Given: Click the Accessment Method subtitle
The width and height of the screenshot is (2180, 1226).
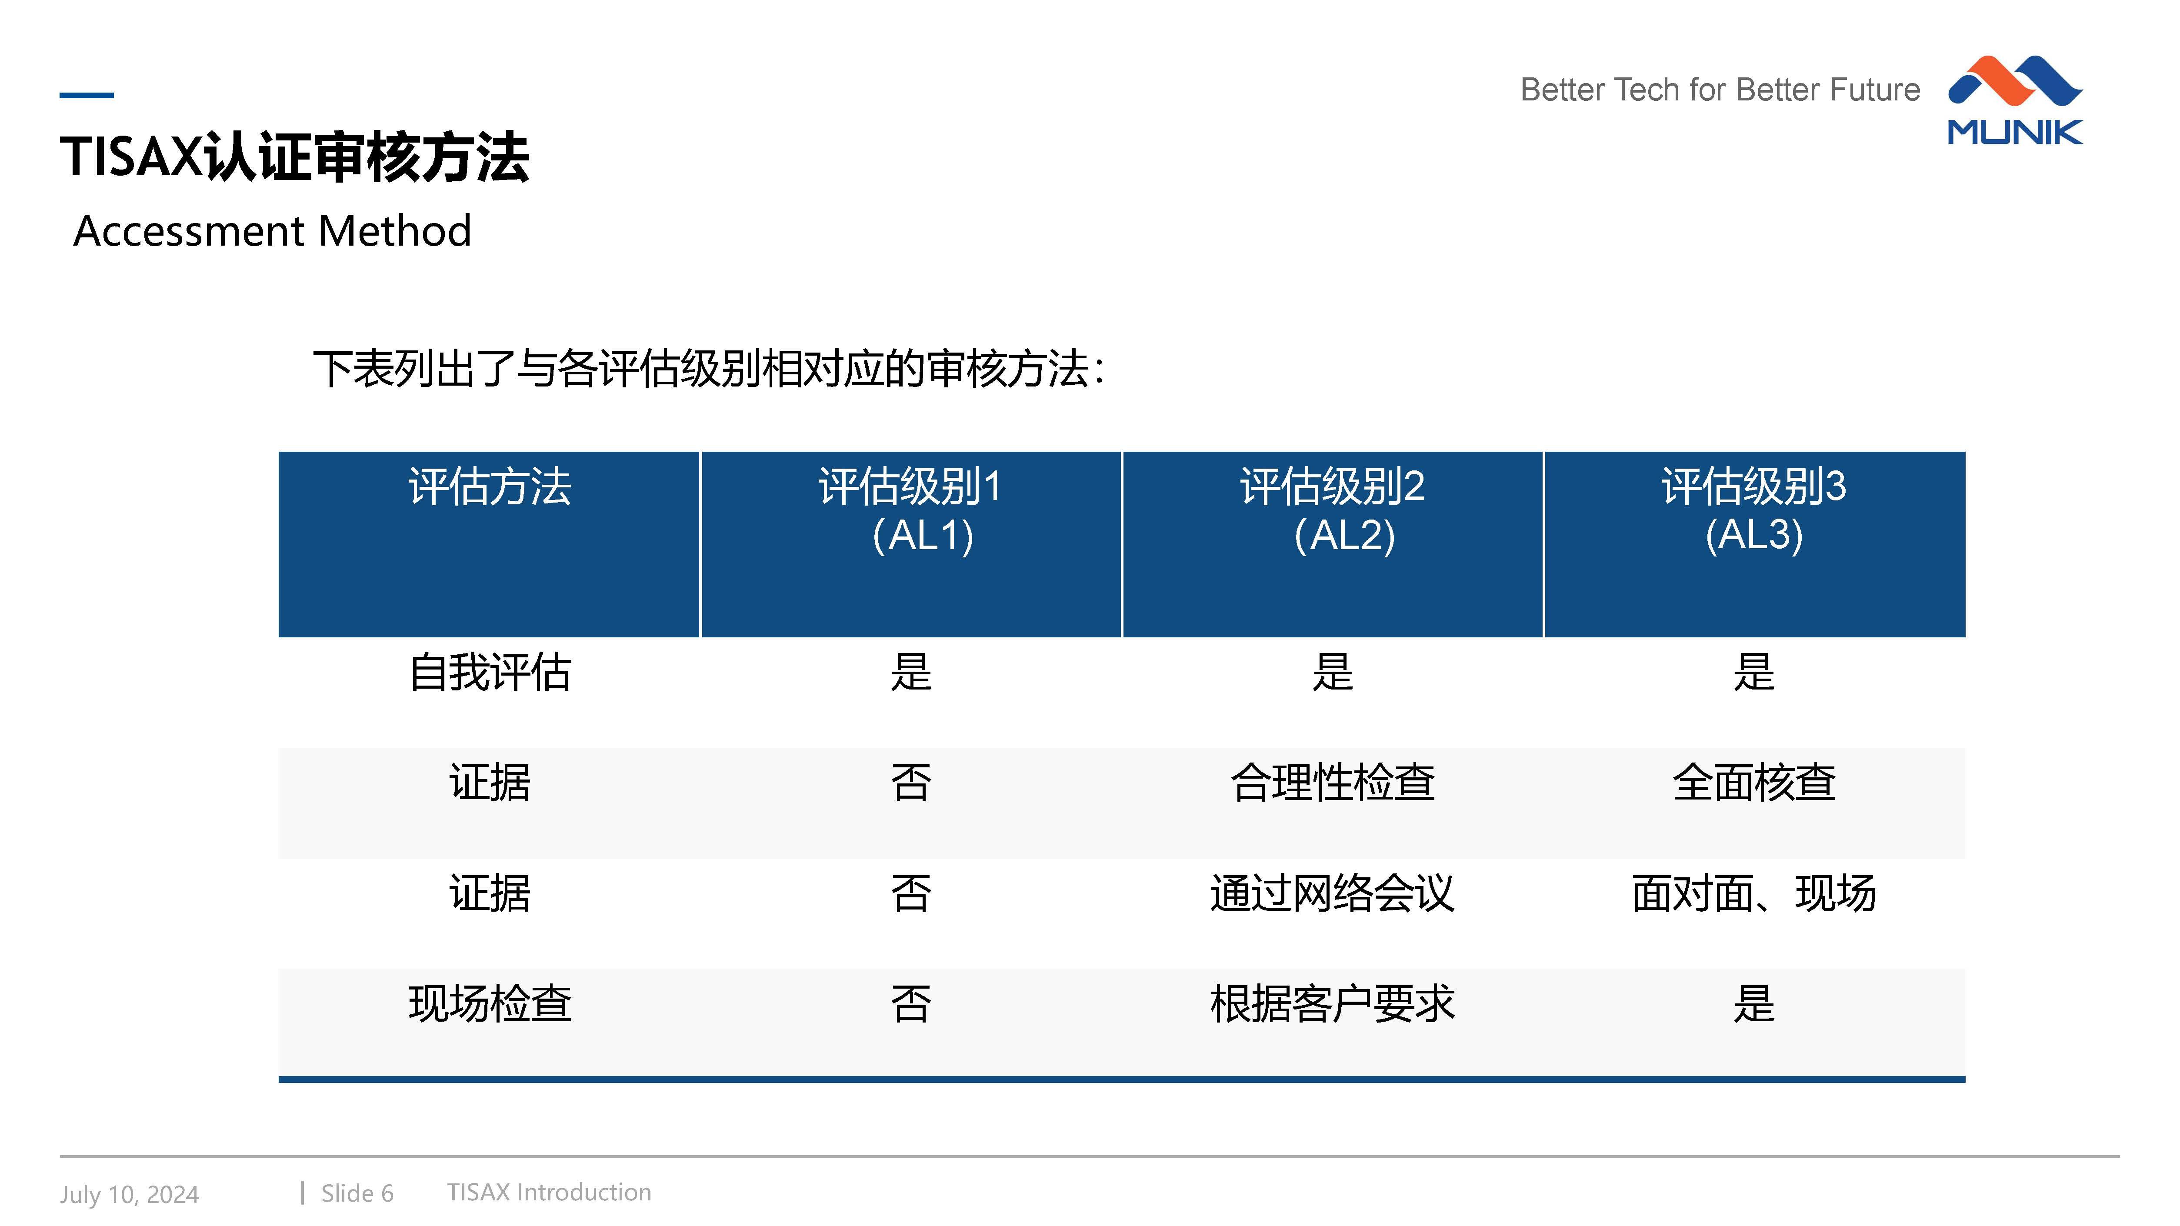Looking at the screenshot, I should pyautogui.click(x=273, y=231).
